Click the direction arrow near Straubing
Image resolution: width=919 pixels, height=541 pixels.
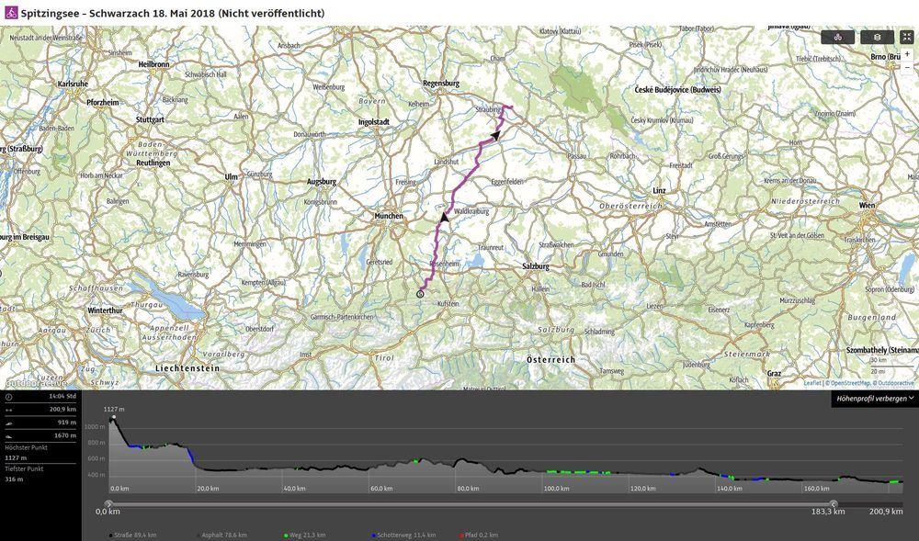point(496,135)
